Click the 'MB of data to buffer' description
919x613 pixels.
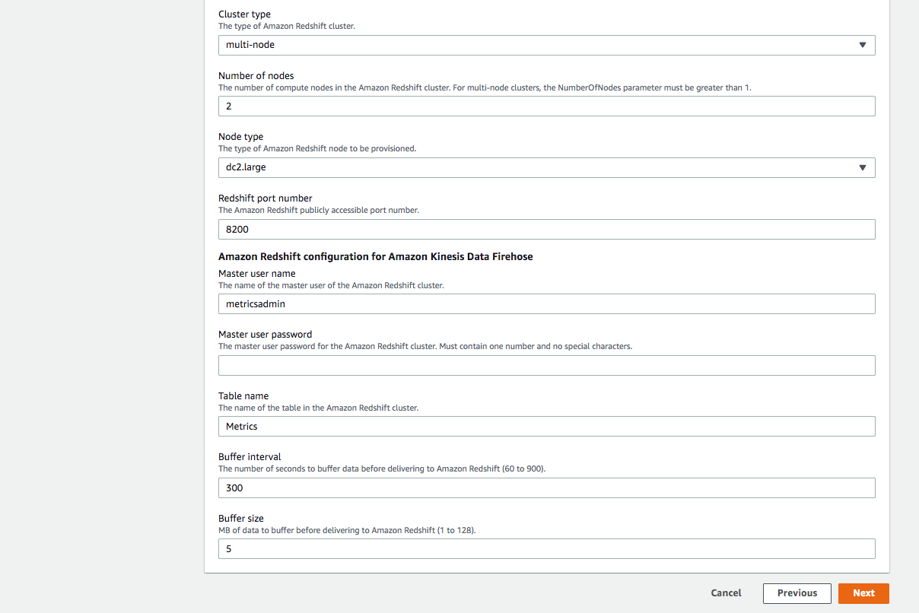[x=347, y=530]
